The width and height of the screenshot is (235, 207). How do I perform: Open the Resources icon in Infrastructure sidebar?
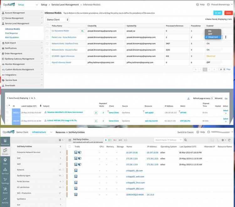tap(5, 141)
